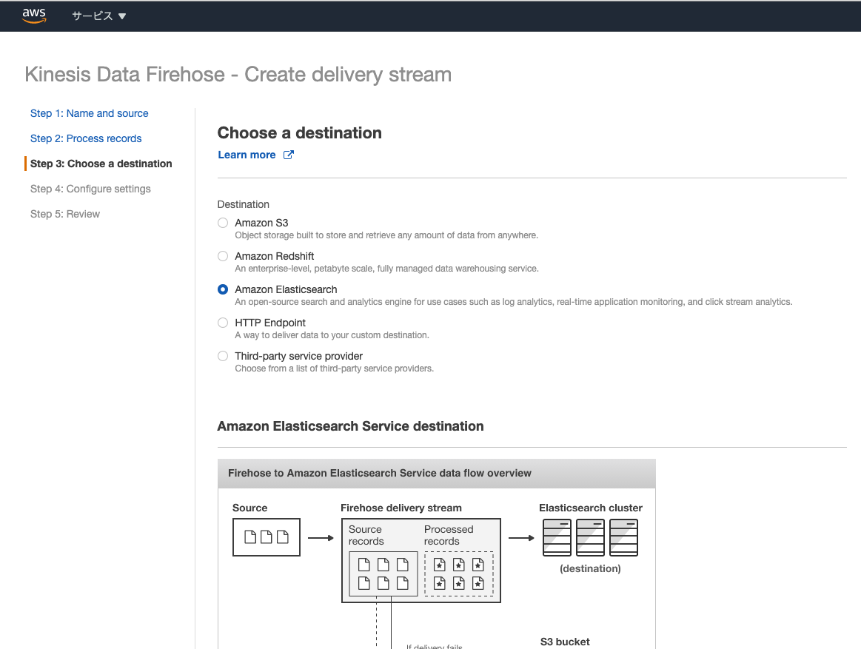The height and width of the screenshot is (649, 861).
Task: Choose HTTP Endpoint as destination
Action: [x=223, y=323]
